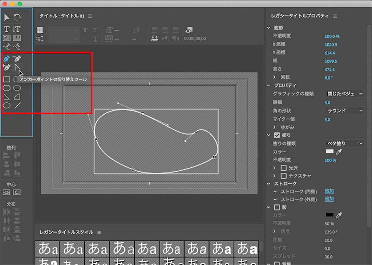Toggle Underline text style
372x265 pixels.
[95, 39]
